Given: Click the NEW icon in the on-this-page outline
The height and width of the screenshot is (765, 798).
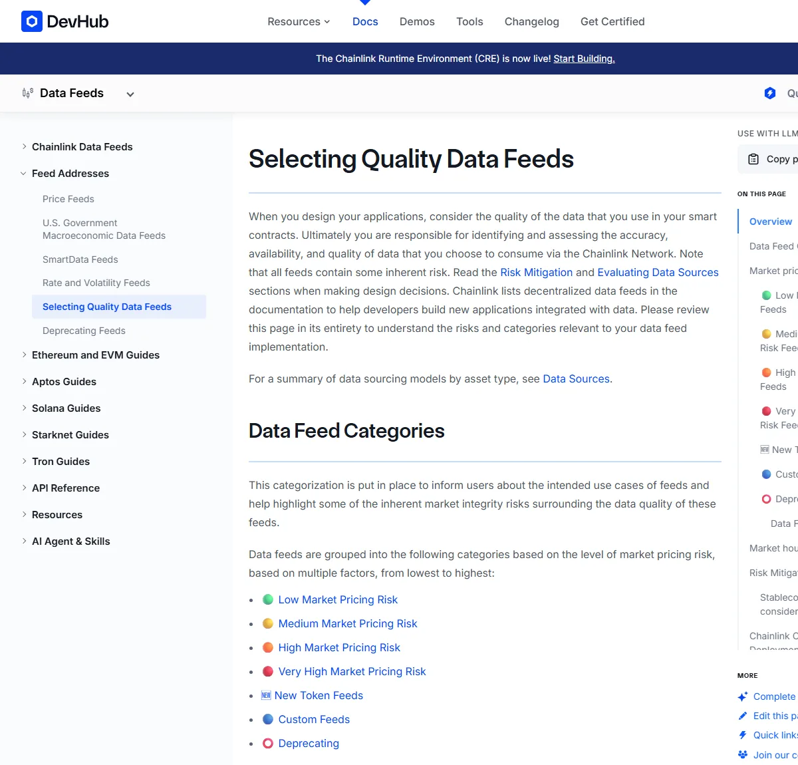Looking at the screenshot, I should coord(765,450).
